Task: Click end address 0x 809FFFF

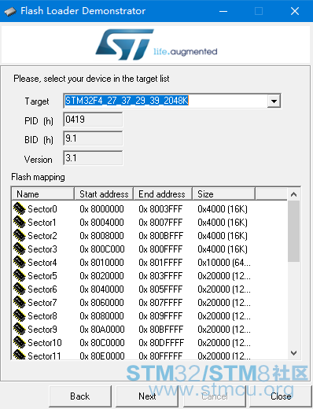Action: tap(160, 316)
